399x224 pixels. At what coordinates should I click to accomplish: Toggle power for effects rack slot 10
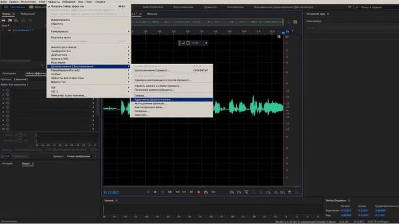coord(7,129)
